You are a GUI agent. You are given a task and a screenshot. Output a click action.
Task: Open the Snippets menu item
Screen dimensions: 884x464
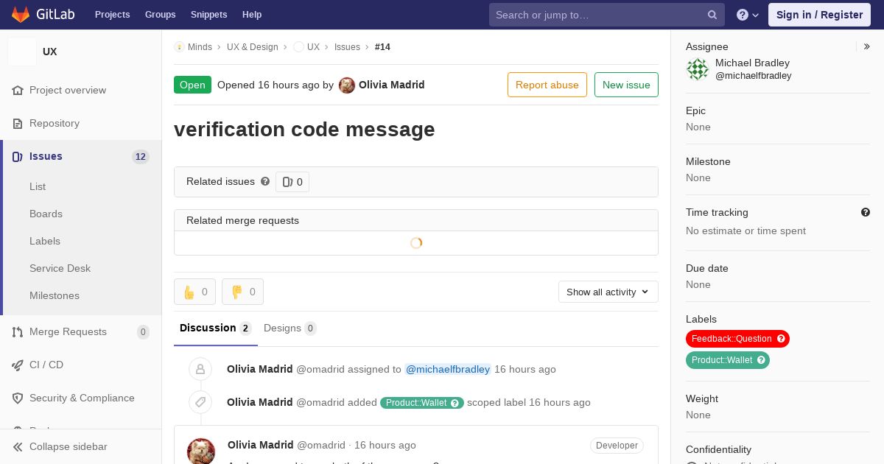coord(208,15)
